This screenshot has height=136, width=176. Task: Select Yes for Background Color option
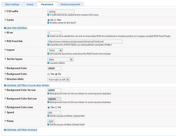pyautogui.click(x=49, y=74)
